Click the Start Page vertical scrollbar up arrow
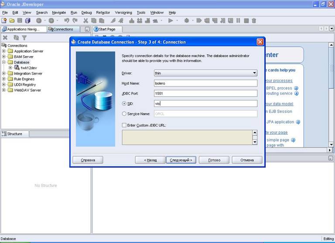335x243 pixels. coord(331,45)
